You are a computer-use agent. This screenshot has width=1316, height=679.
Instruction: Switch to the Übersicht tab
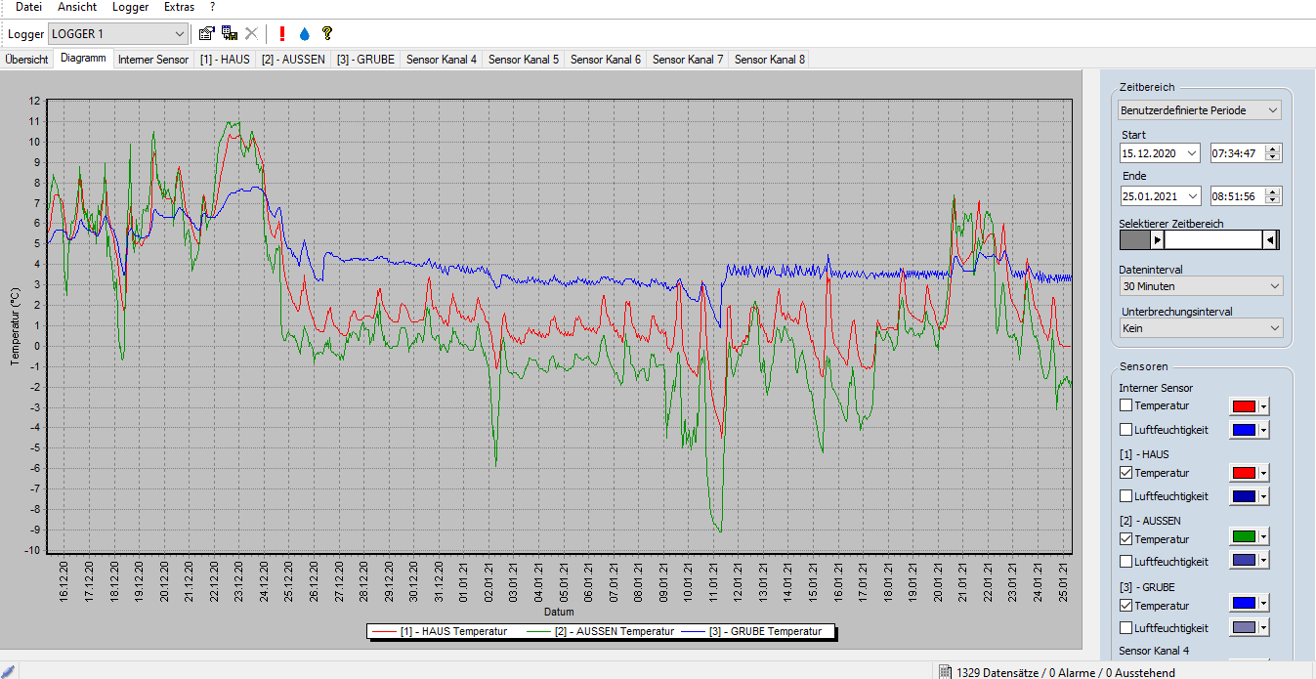click(27, 60)
